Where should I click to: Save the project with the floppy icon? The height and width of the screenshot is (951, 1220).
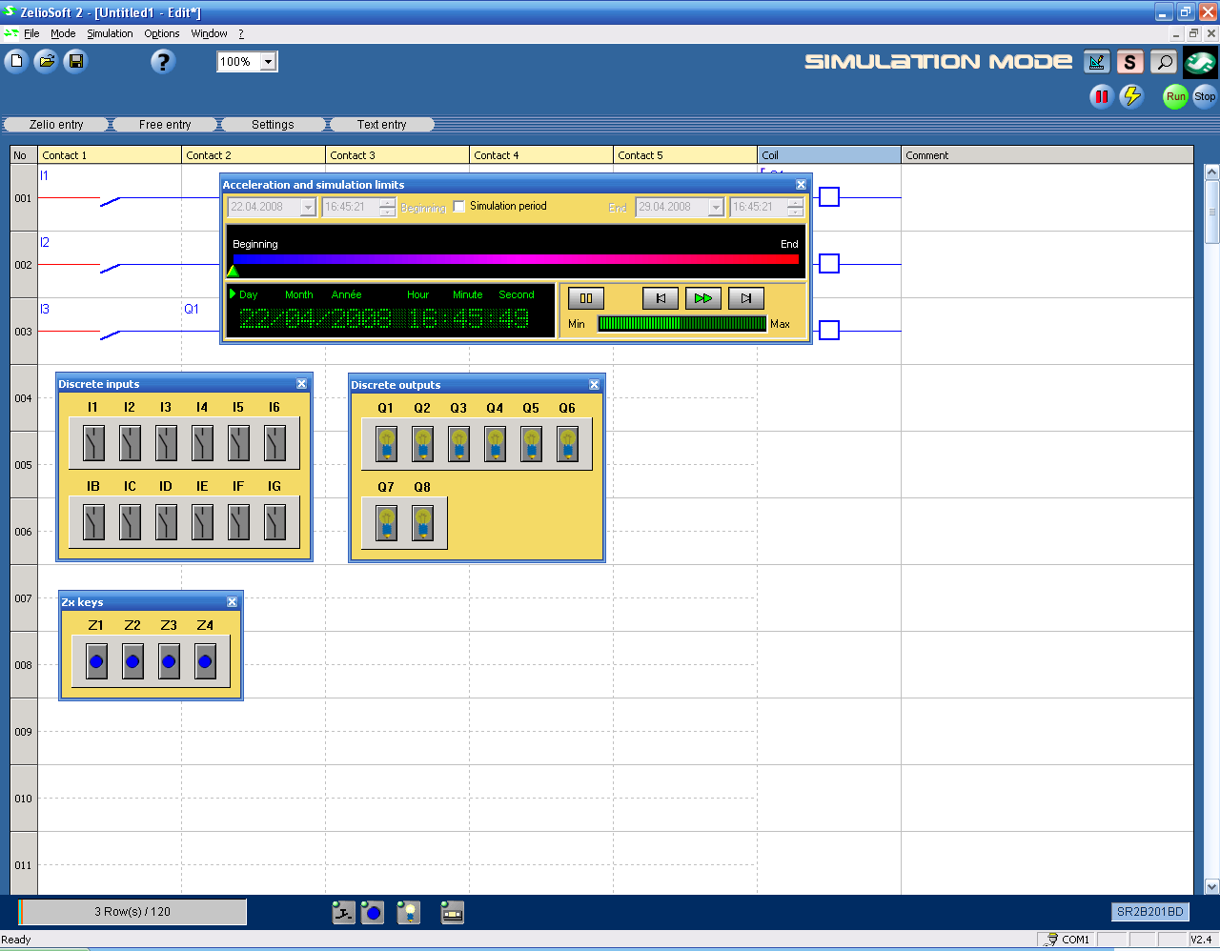coord(75,62)
